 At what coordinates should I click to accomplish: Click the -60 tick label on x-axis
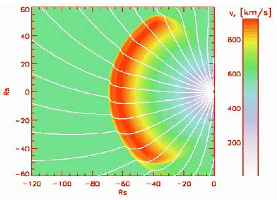(123, 184)
